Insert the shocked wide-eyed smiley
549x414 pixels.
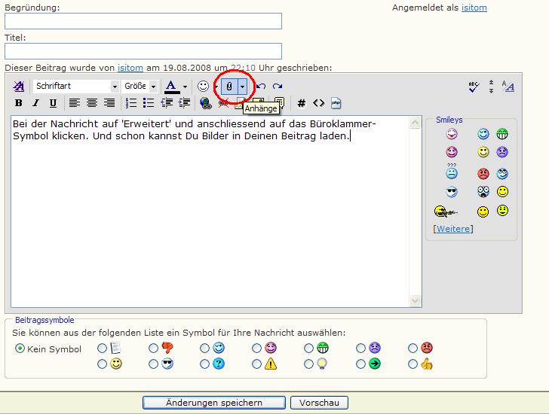[483, 191]
